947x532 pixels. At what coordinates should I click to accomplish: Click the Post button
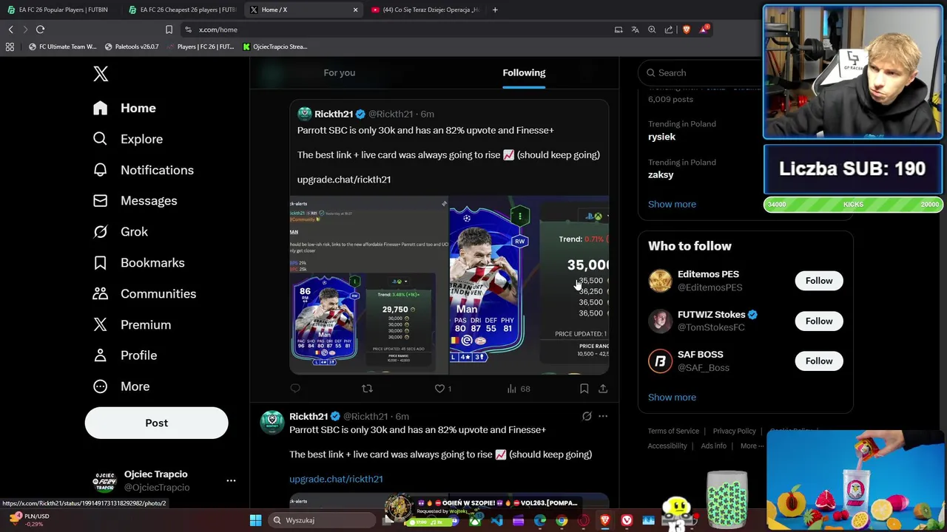[x=156, y=423]
